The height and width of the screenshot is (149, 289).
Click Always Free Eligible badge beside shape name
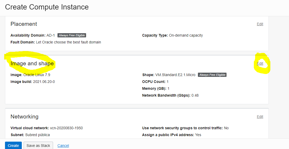[x=212, y=75]
